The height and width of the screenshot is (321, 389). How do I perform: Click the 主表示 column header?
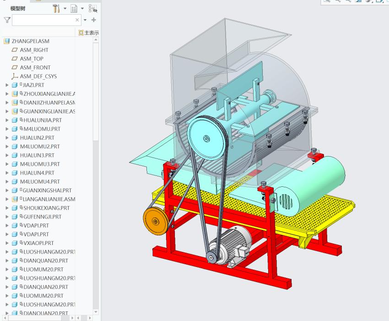coord(89,33)
